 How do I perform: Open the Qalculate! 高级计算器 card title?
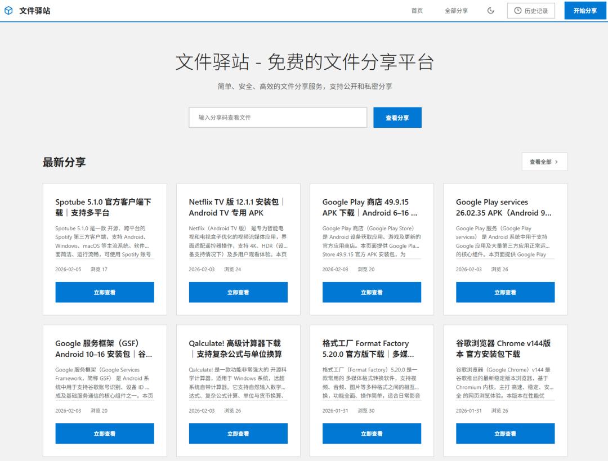235,348
